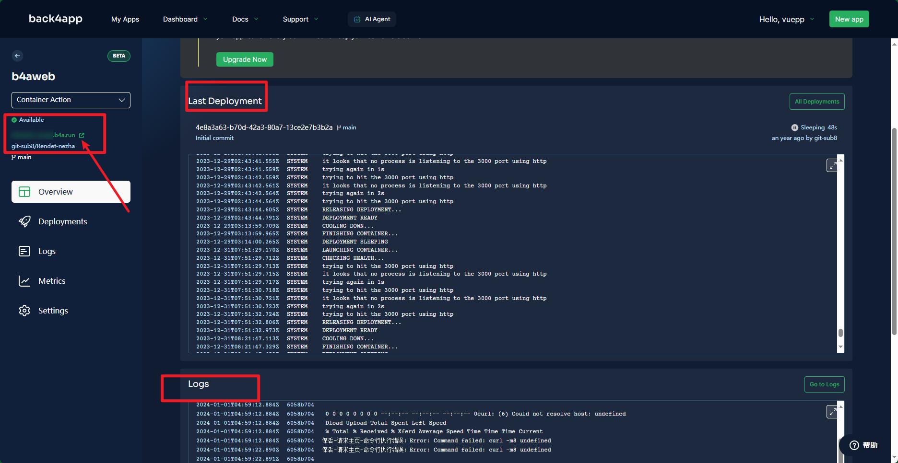Click the b4aweb app name heading
The width and height of the screenshot is (898, 463).
[x=33, y=76]
